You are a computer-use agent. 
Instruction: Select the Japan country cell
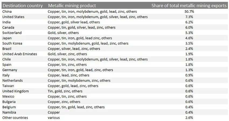pyautogui.click(x=7, y=38)
